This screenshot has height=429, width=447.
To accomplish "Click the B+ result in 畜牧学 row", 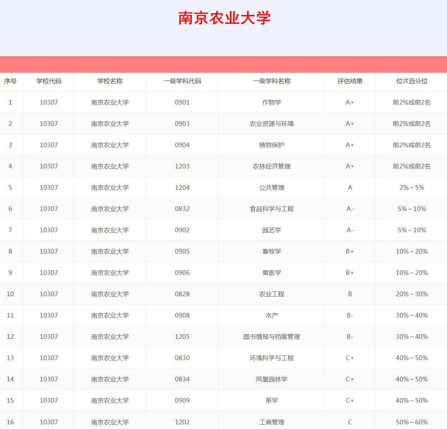I will [350, 252].
